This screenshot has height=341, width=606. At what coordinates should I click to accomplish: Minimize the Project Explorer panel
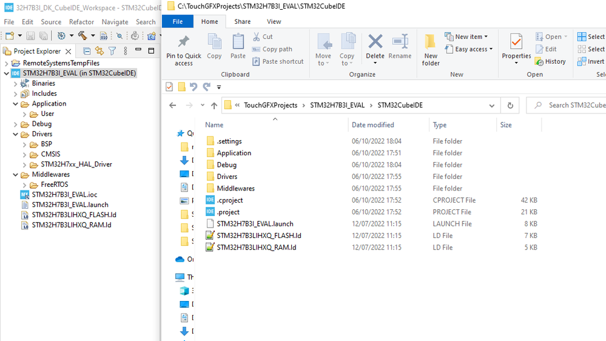138,50
